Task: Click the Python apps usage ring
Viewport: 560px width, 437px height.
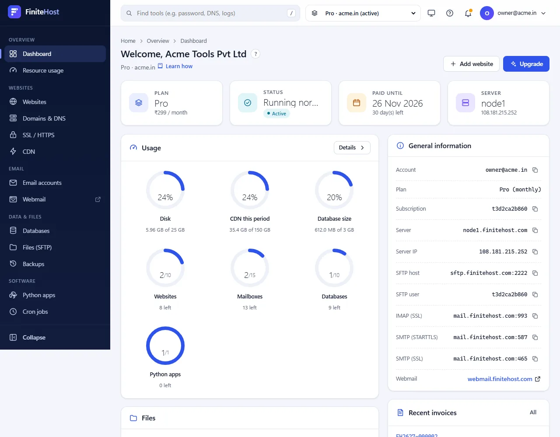Action: 165,346
